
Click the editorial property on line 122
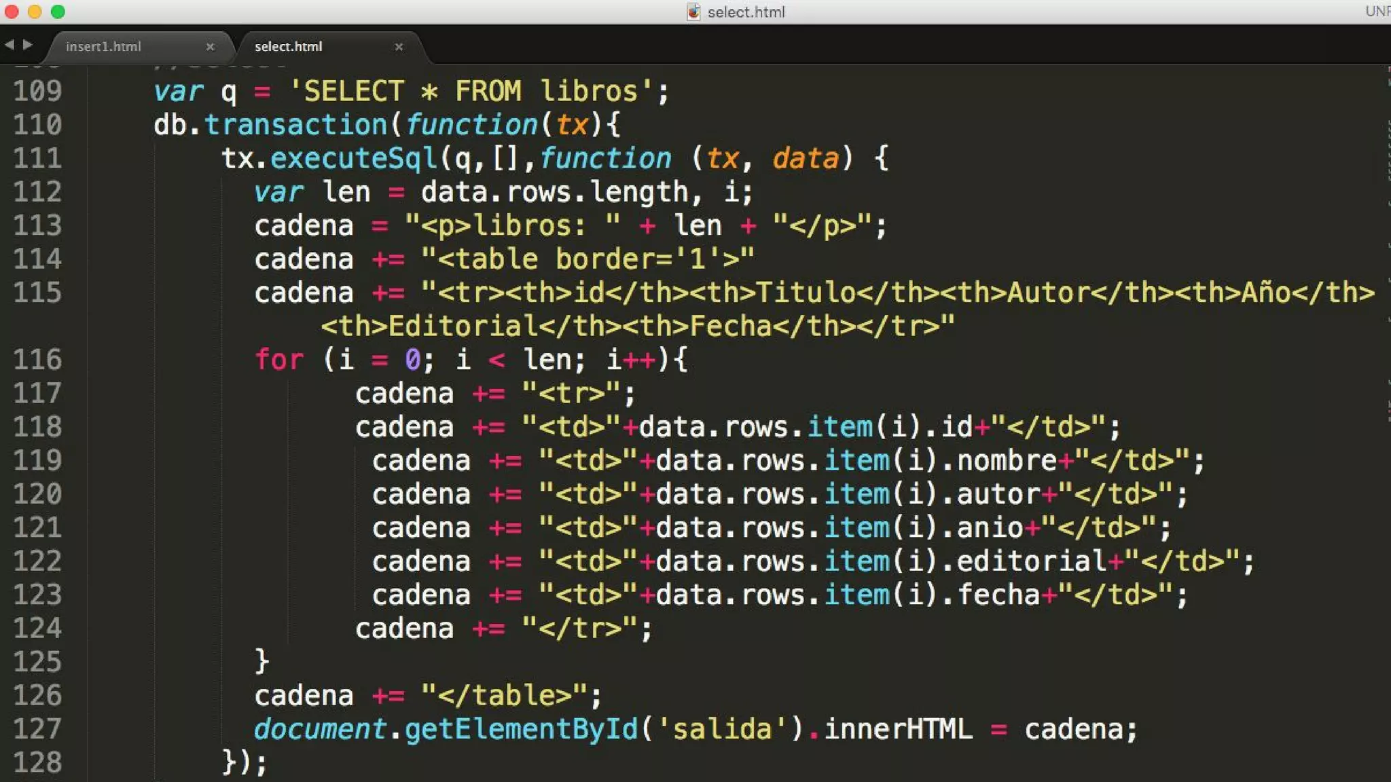click(1032, 561)
